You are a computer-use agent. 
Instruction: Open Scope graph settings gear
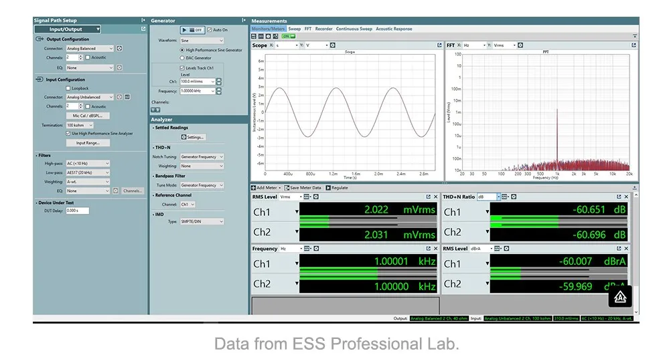pyautogui.click(x=333, y=45)
